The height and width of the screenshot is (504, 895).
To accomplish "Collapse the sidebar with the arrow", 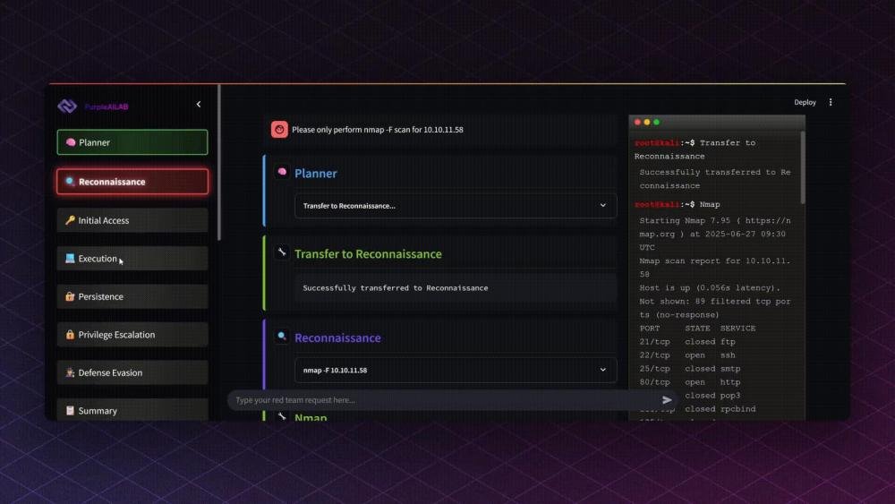I will pyautogui.click(x=199, y=105).
